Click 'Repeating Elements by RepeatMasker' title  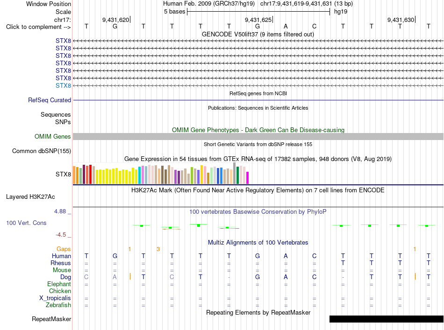[258, 312]
